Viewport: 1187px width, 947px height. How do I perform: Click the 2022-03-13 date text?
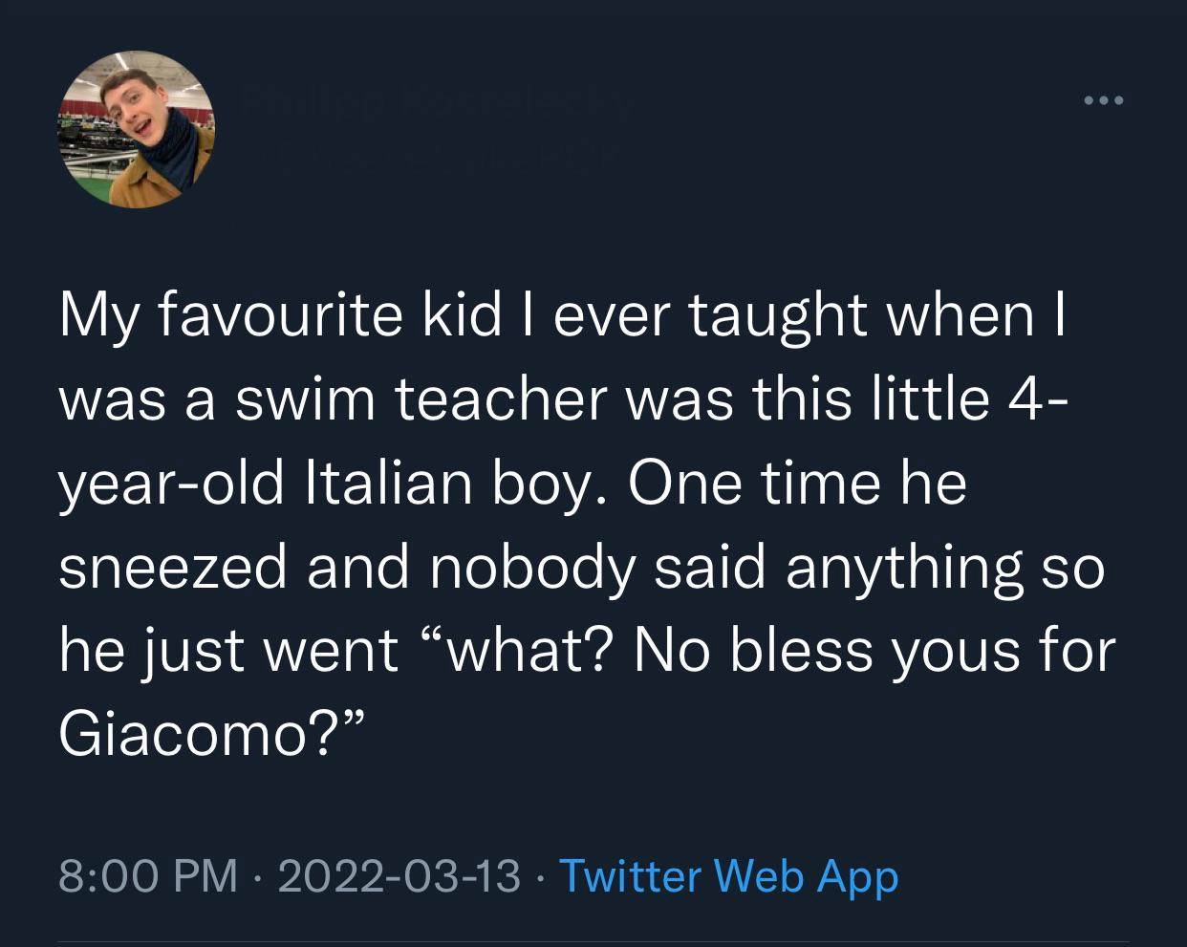point(399,875)
